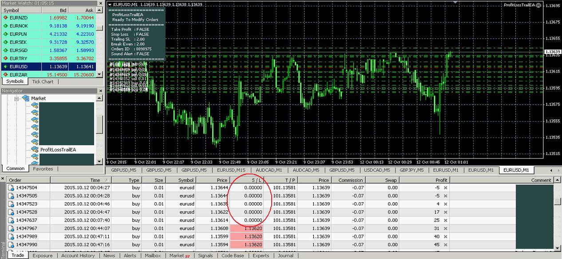Click the Market folder icon in Navigator

[26, 98]
